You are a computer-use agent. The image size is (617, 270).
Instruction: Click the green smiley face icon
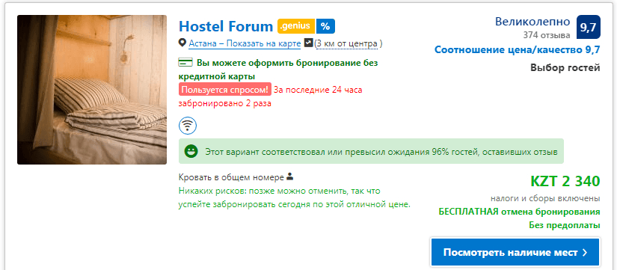191,152
